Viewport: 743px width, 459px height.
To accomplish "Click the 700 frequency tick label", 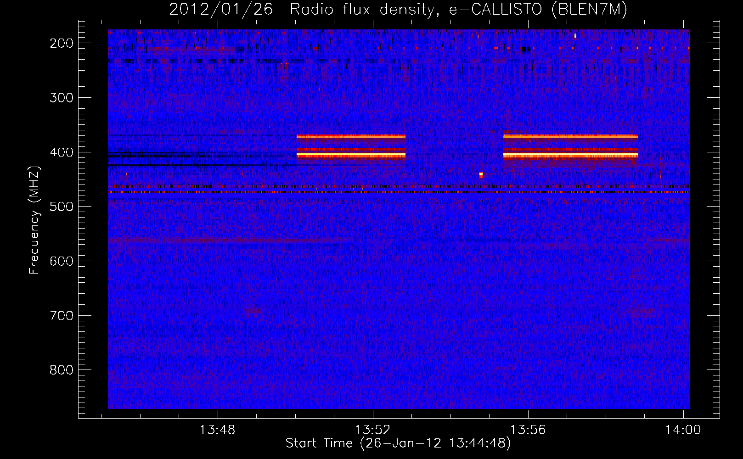I will point(62,316).
